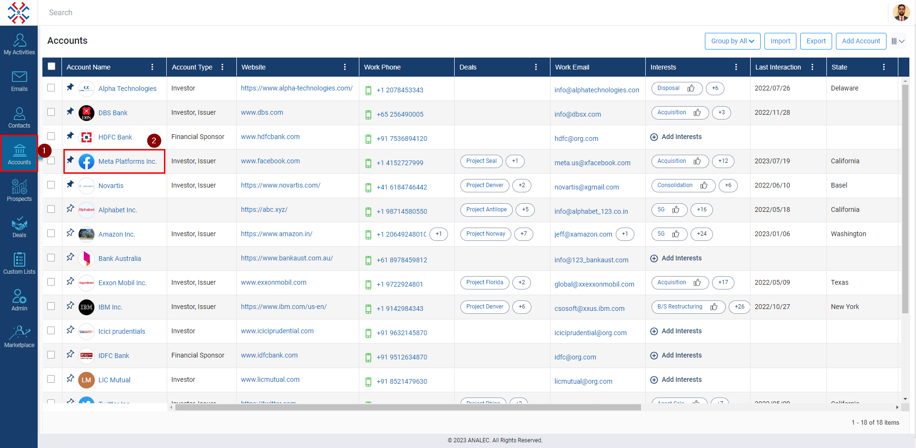Pin Amazon Inc. account

tap(70, 233)
